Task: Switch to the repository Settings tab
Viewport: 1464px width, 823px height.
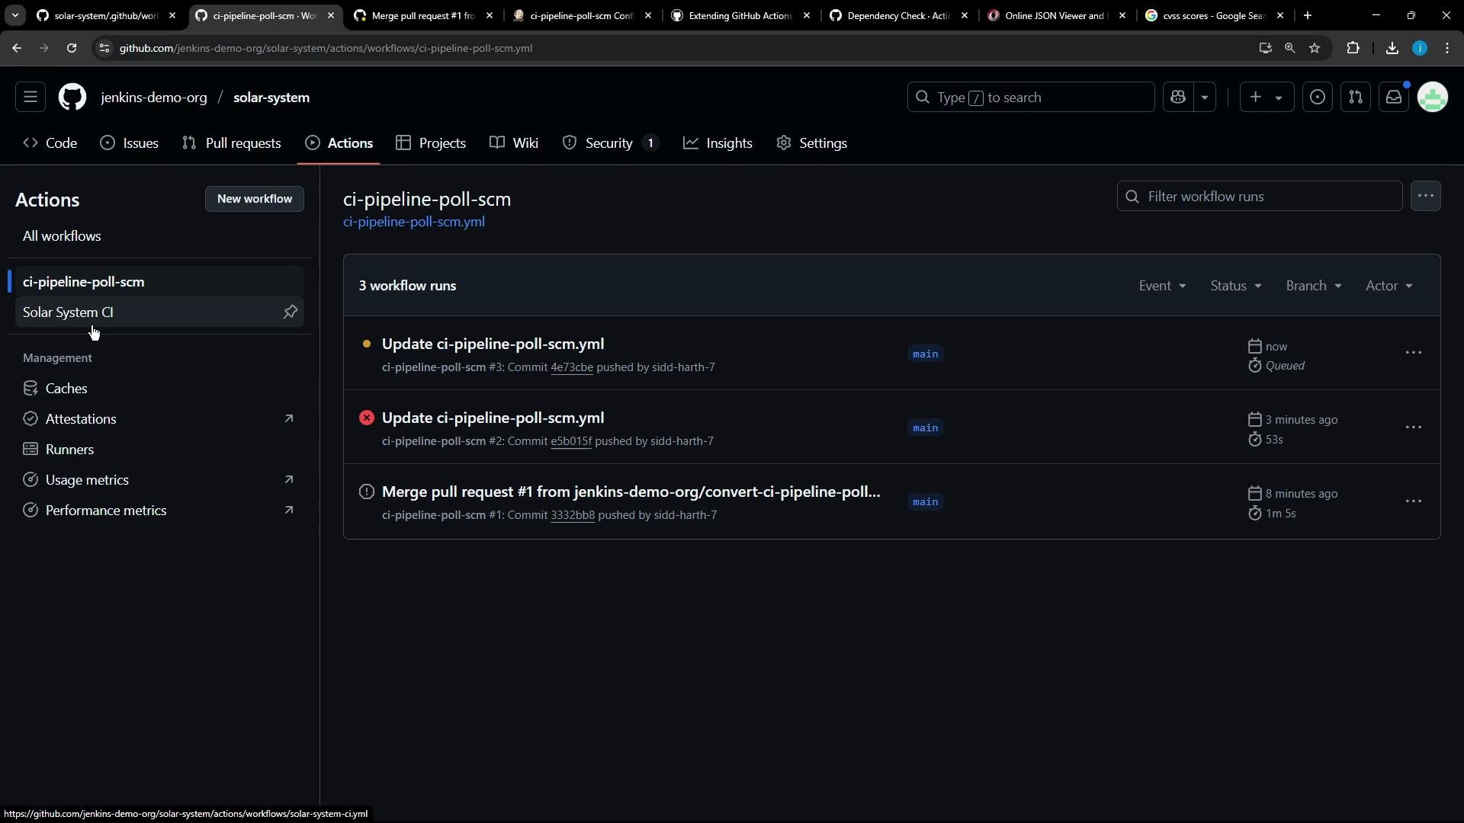Action: (x=812, y=143)
